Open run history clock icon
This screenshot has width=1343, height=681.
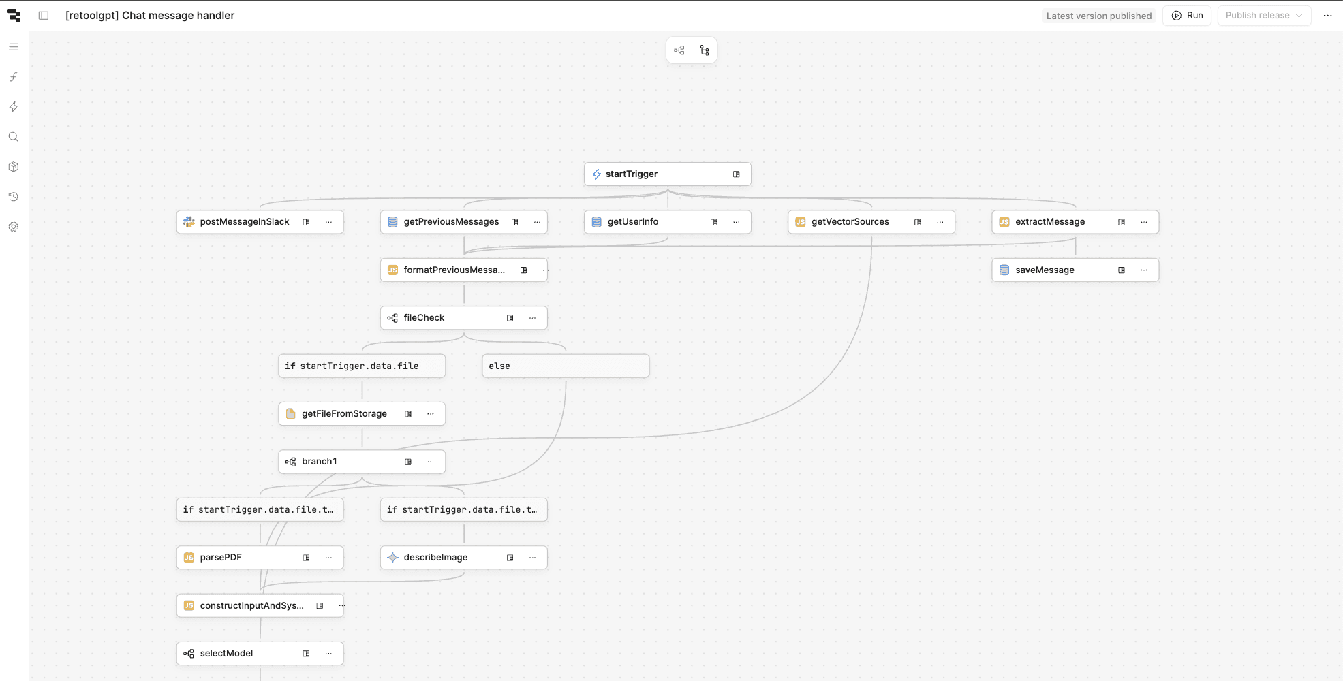(14, 197)
